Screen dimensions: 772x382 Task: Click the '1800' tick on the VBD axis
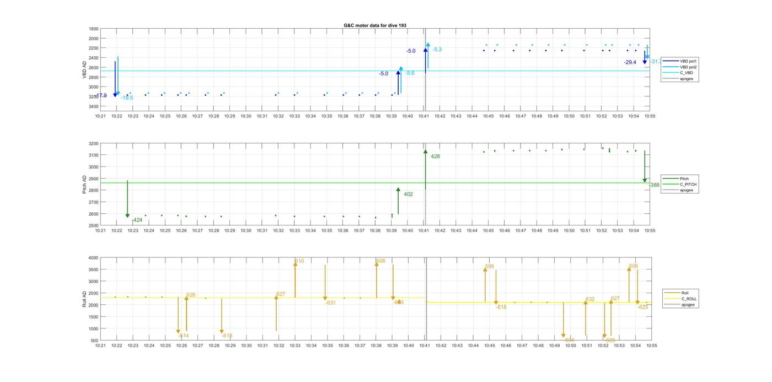(94, 29)
